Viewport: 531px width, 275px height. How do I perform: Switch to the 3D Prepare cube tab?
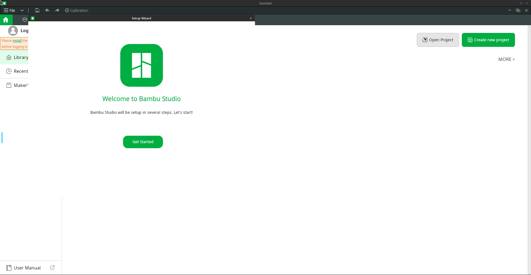(x=25, y=20)
